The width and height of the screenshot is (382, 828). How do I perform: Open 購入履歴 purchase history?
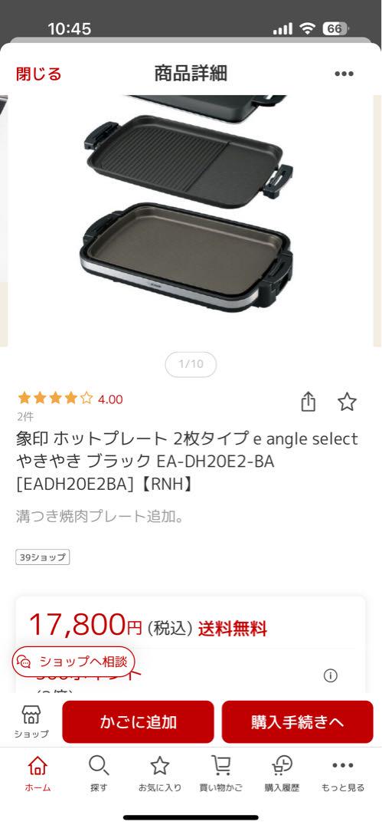pos(282,774)
